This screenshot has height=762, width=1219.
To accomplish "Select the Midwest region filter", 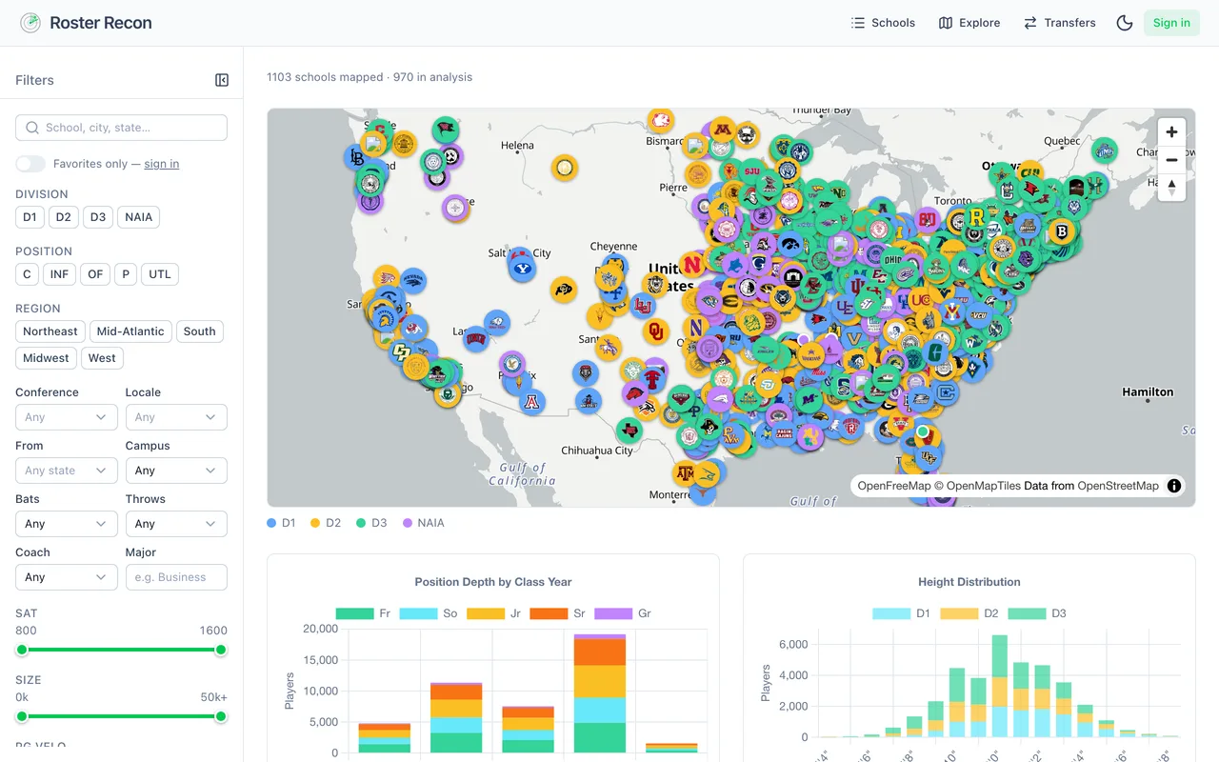I will 46,358.
